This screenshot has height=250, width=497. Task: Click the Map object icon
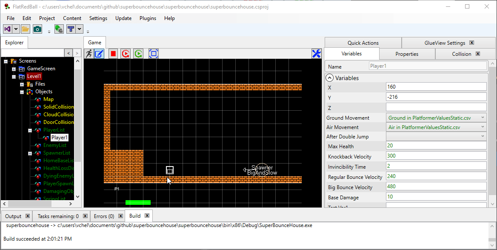tap(38, 99)
